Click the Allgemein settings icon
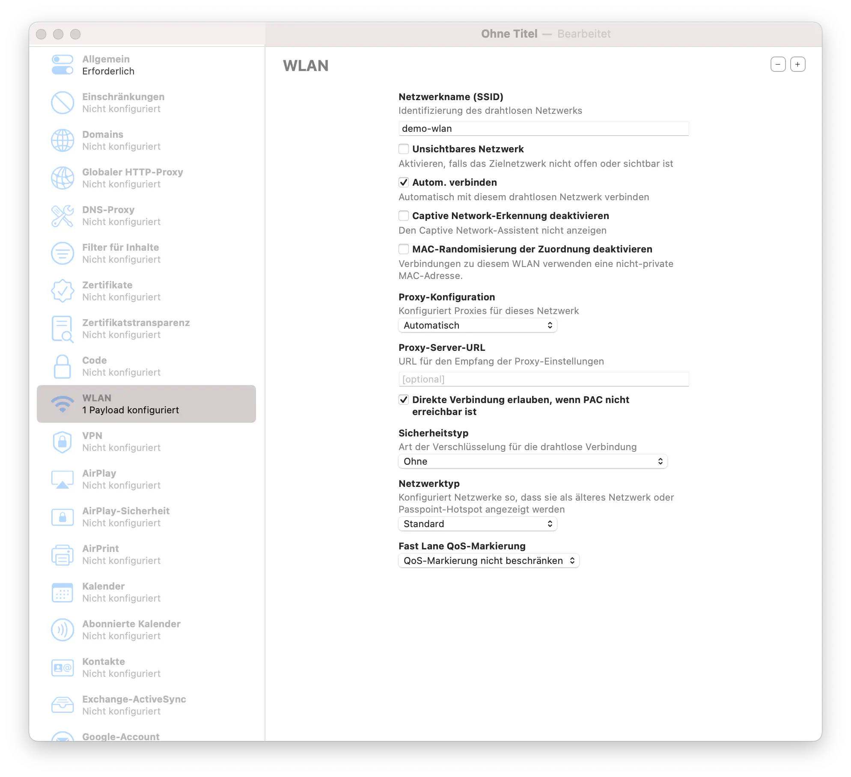851x777 pixels. click(62, 64)
